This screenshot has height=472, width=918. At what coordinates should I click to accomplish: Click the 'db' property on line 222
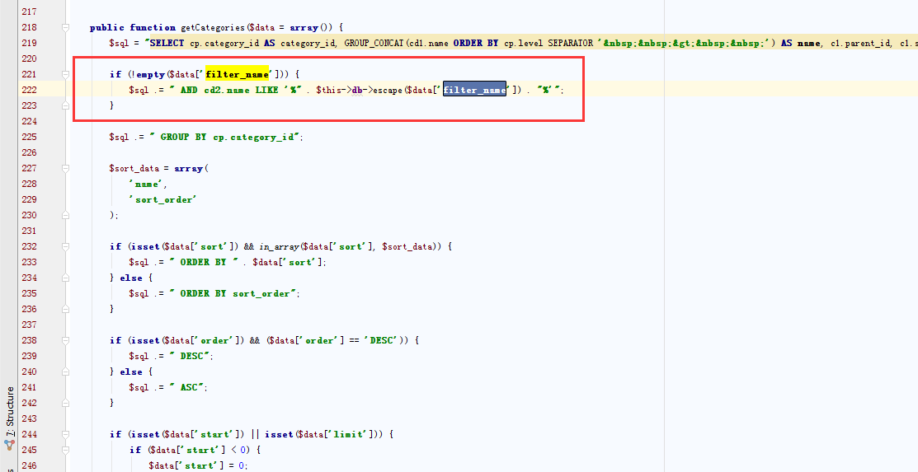[x=357, y=90]
